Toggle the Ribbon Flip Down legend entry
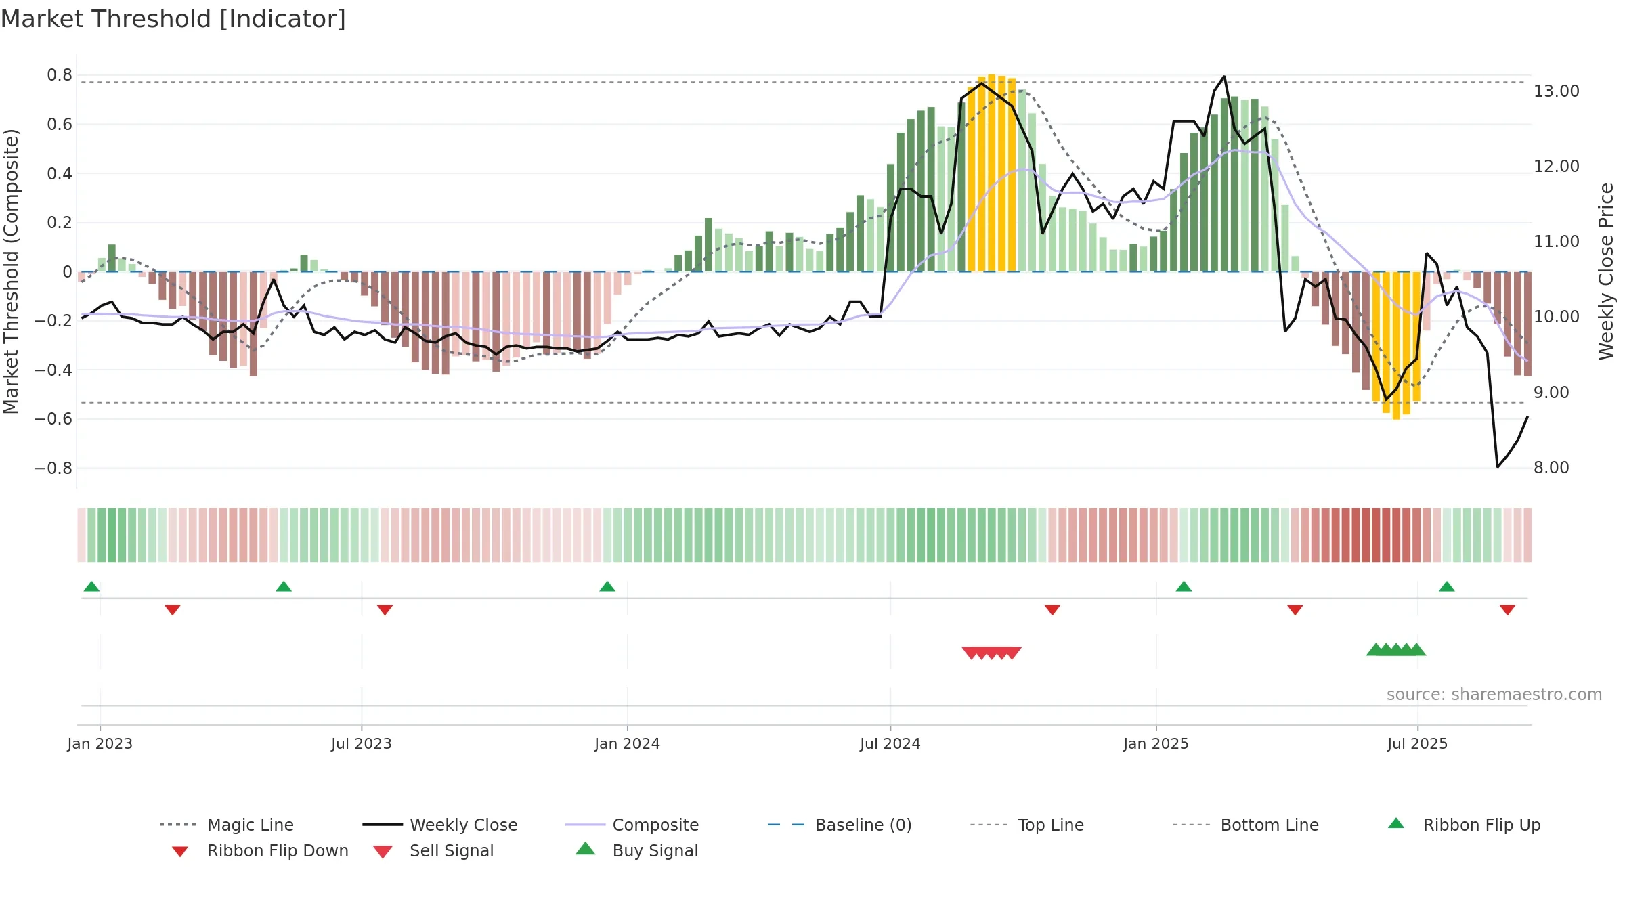 click(260, 850)
